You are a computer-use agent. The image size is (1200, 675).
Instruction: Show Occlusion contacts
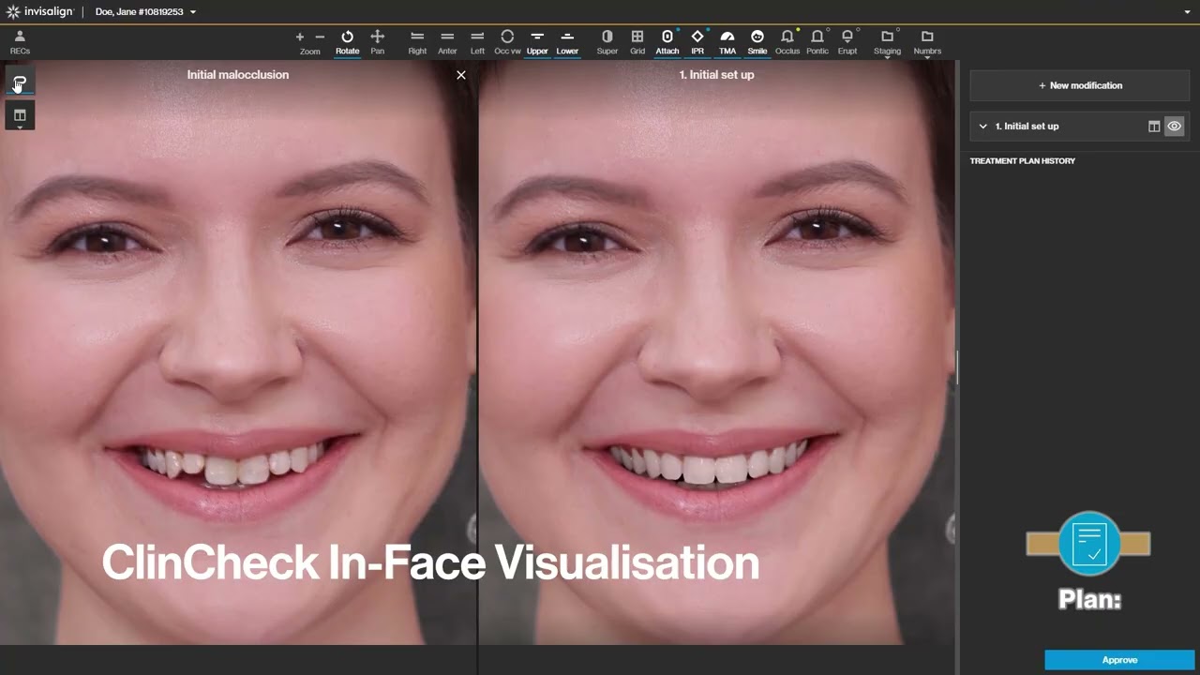point(787,42)
